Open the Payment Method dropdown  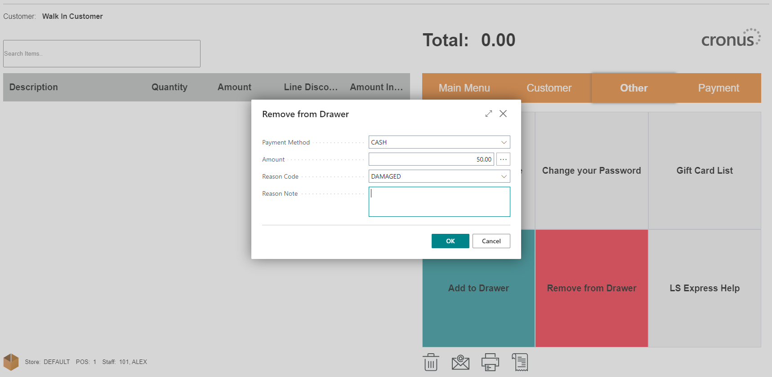504,142
